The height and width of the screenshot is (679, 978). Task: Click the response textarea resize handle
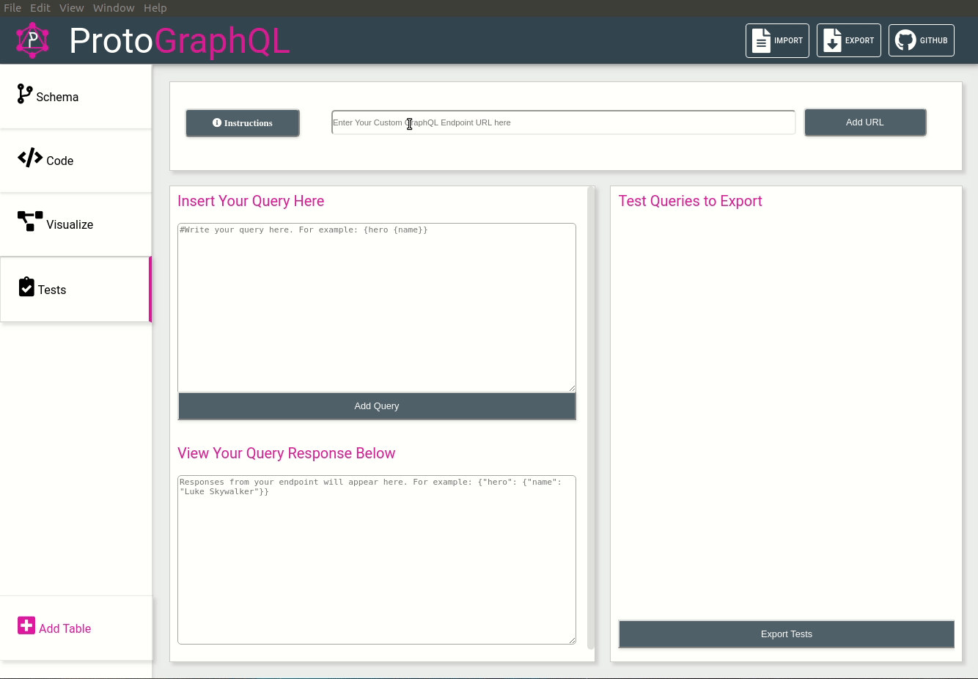point(572,640)
